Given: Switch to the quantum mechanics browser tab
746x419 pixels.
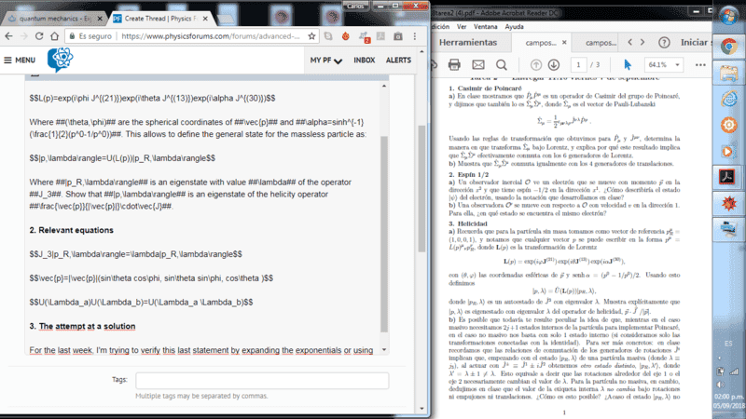Looking at the screenshot, I should click(53, 19).
